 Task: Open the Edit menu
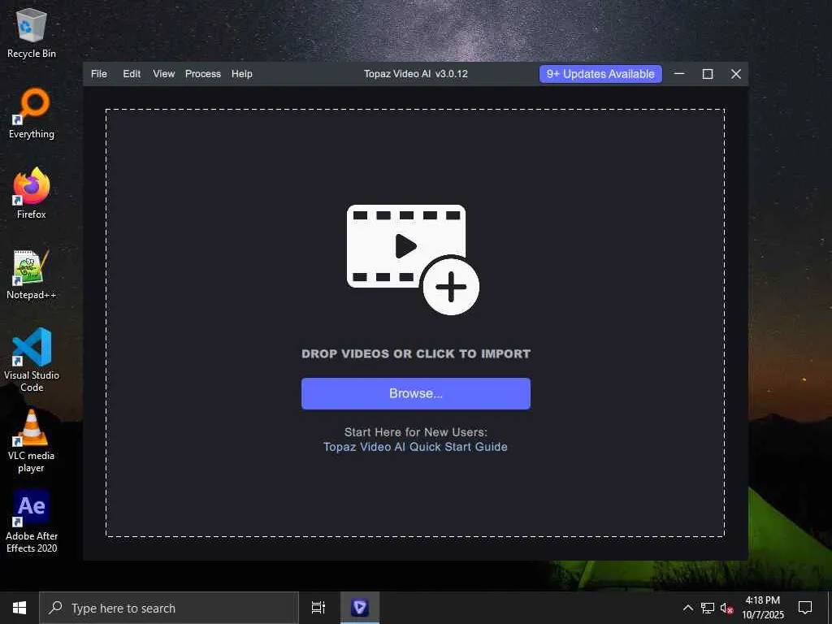(132, 74)
